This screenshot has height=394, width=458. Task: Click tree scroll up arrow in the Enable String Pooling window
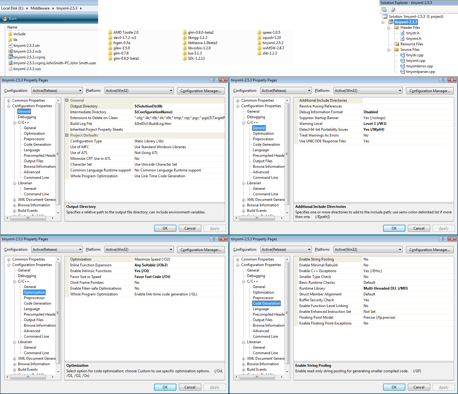287,259
